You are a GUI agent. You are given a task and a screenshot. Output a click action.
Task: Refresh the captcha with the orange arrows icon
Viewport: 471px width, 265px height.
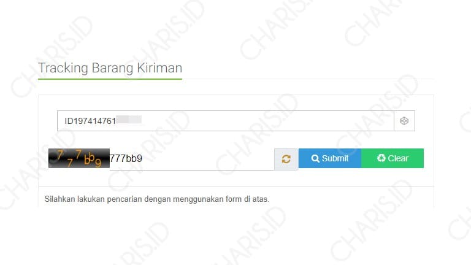286,159
